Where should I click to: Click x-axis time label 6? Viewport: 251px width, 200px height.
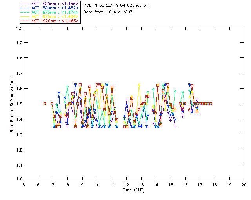[38, 185]
